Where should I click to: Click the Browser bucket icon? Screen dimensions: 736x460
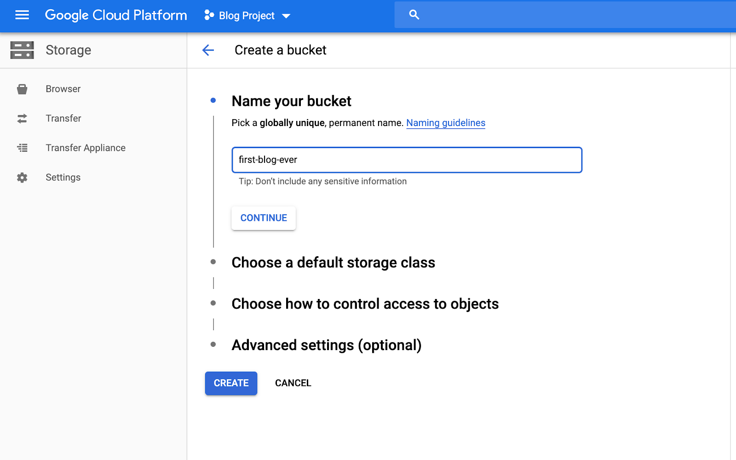tap(22, 89)
